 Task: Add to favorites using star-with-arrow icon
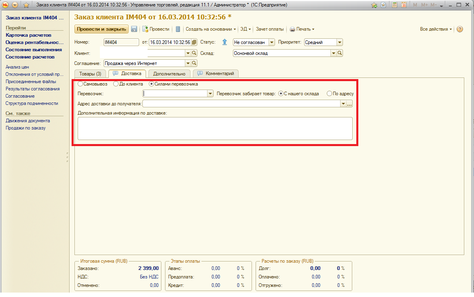pyautogui.click(x=374, y=5)
